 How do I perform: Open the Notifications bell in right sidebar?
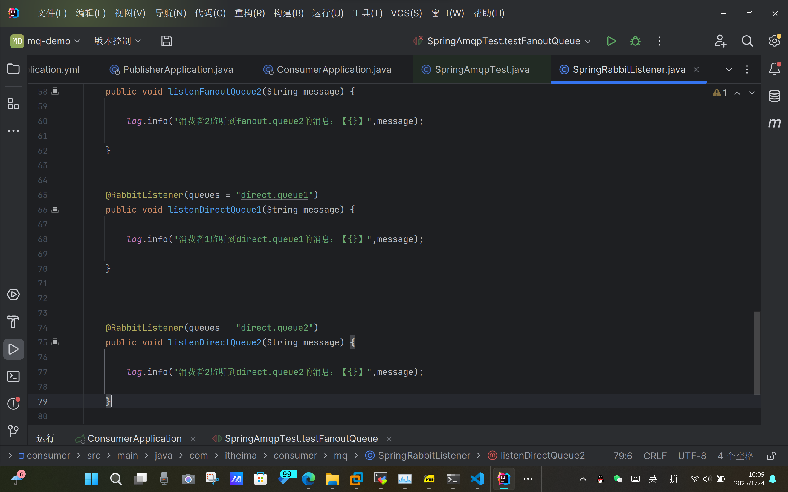click(774, 69)
